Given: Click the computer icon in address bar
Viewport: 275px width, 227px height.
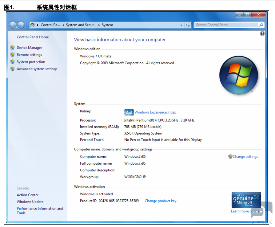Looking at the screenshot, I should 33,25.
